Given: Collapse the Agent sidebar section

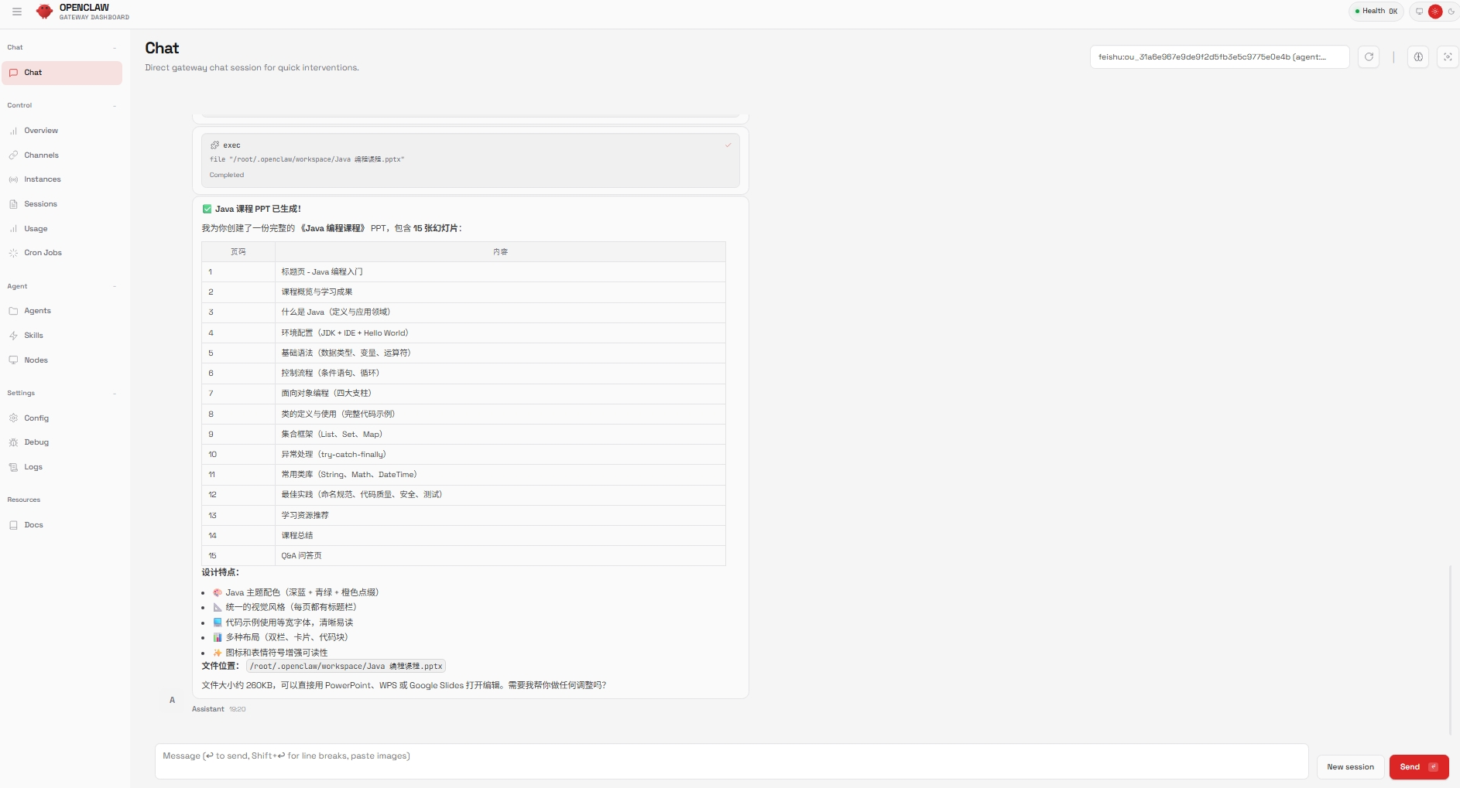Looking at the screenshot, I should coord(115,287).
